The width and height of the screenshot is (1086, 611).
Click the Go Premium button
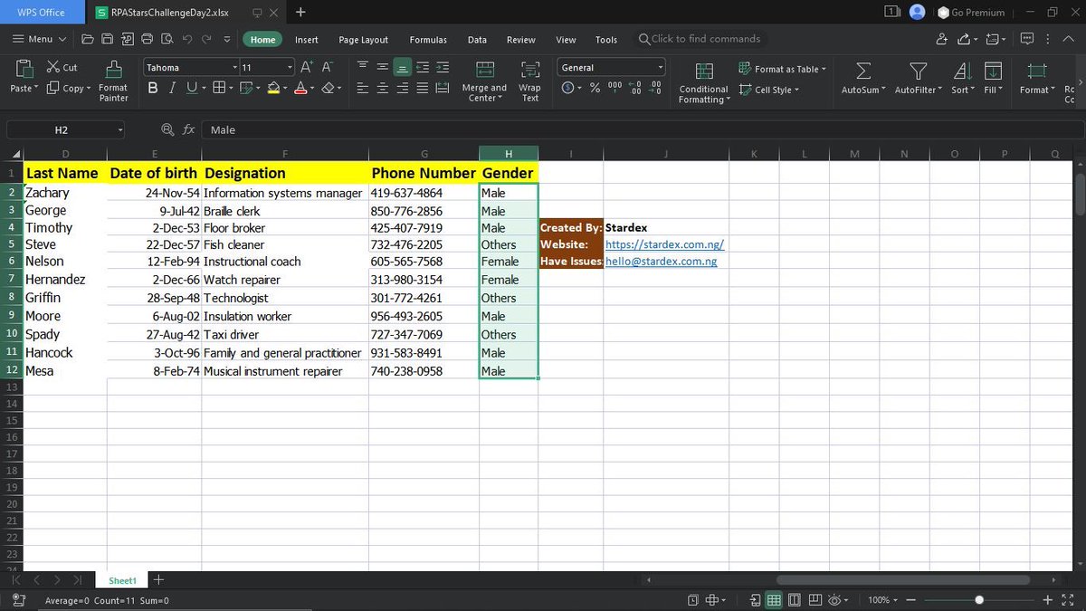(x=971, y=13)
